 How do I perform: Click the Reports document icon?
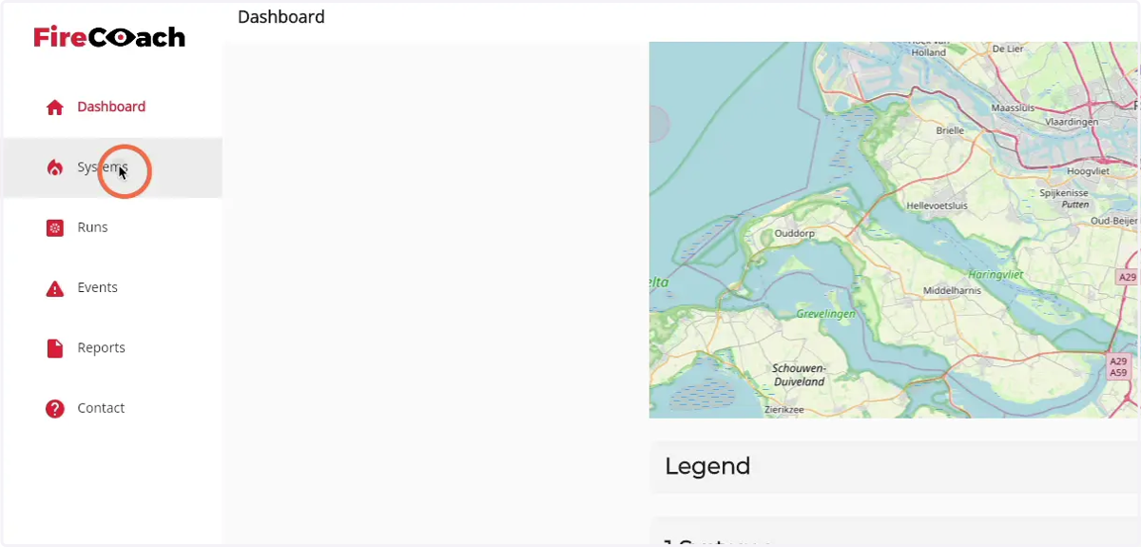coord(55,348)
